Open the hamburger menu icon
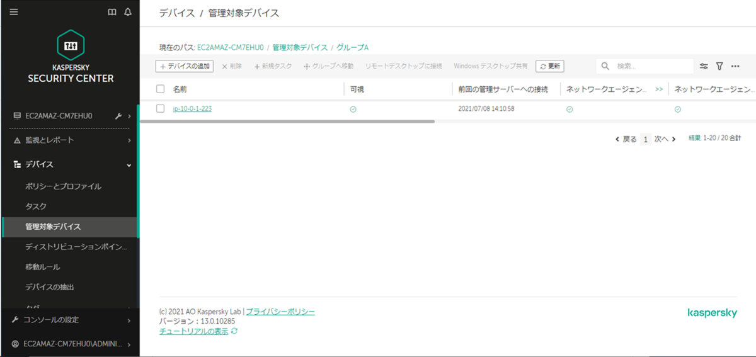756x357 pixels. coord(14,12)
